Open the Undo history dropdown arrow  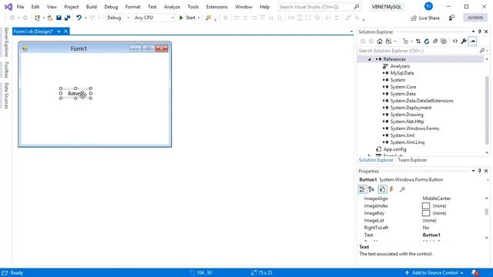(86, 18)
